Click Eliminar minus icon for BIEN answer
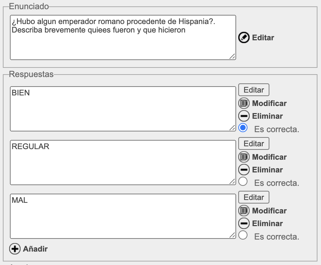The height and width of the screenshot is (265, 321). click(244, 116)
